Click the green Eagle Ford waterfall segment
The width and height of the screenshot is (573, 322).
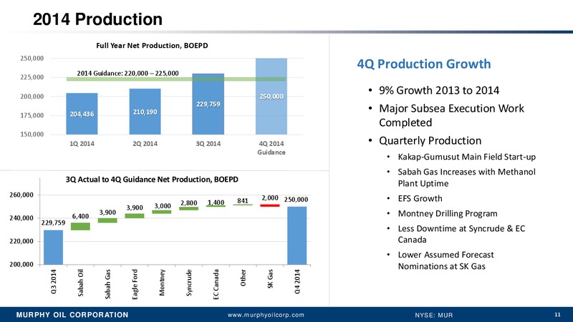pyautogui.click(x=135, y=216)
